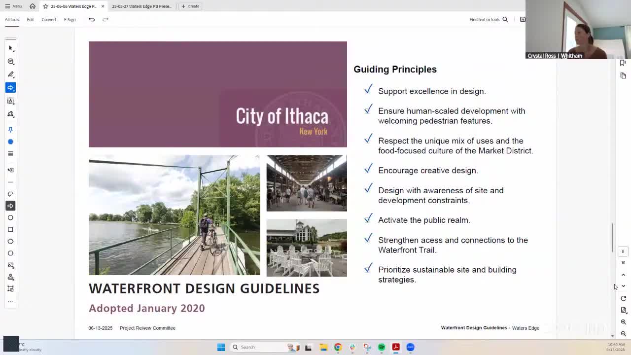Image resolution: width=631 pixels, height=355 pixels.
Task: Click the dark arrow shape tool
Action: pos(10,206)
